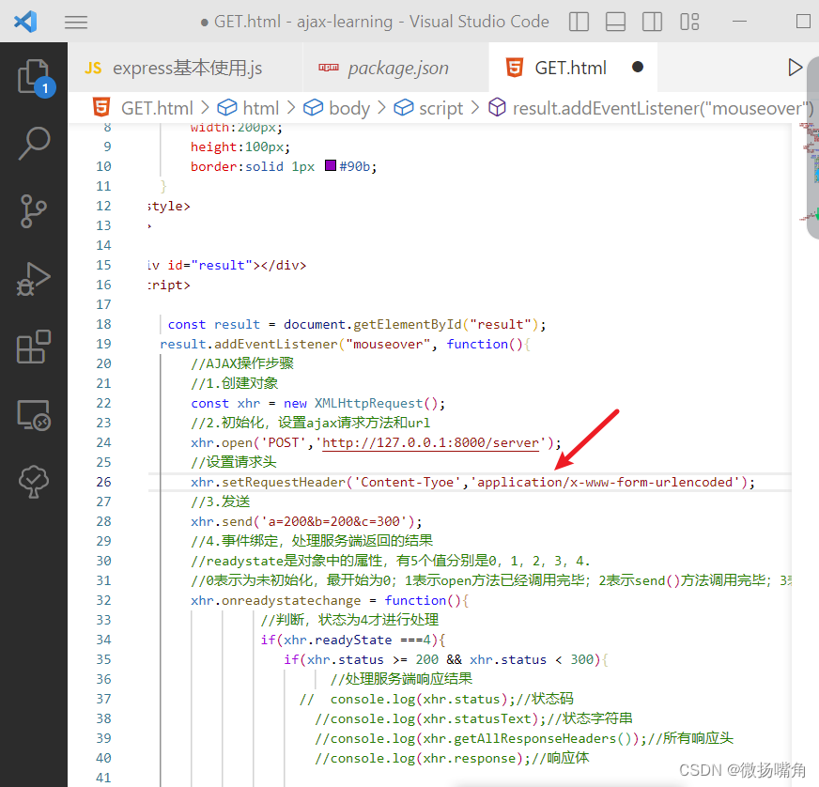Open the hamburger application menu

(x=76, y=22)
